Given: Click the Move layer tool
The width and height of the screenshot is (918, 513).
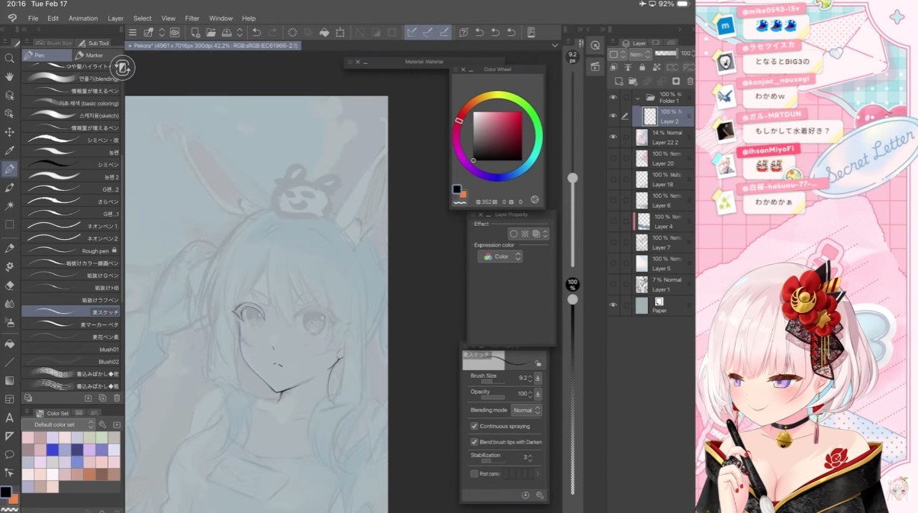Looking at the screenshot, I should click(9, 132).
